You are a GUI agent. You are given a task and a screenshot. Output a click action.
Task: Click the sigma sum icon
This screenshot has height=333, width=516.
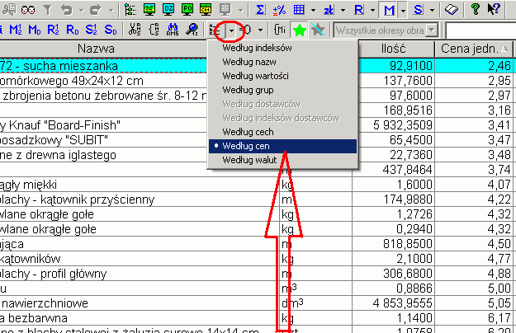click(261, 10)
